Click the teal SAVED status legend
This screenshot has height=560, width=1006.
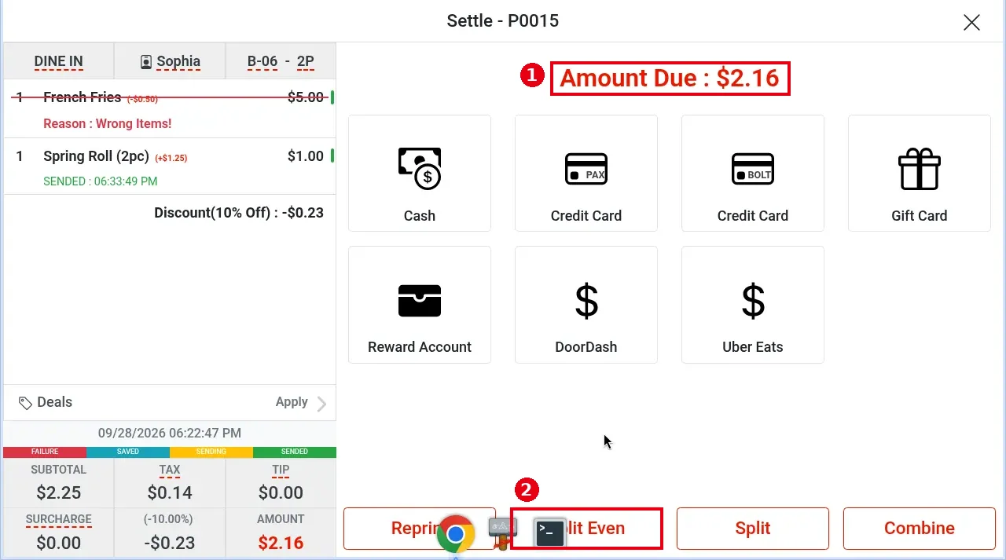point(128,452)
